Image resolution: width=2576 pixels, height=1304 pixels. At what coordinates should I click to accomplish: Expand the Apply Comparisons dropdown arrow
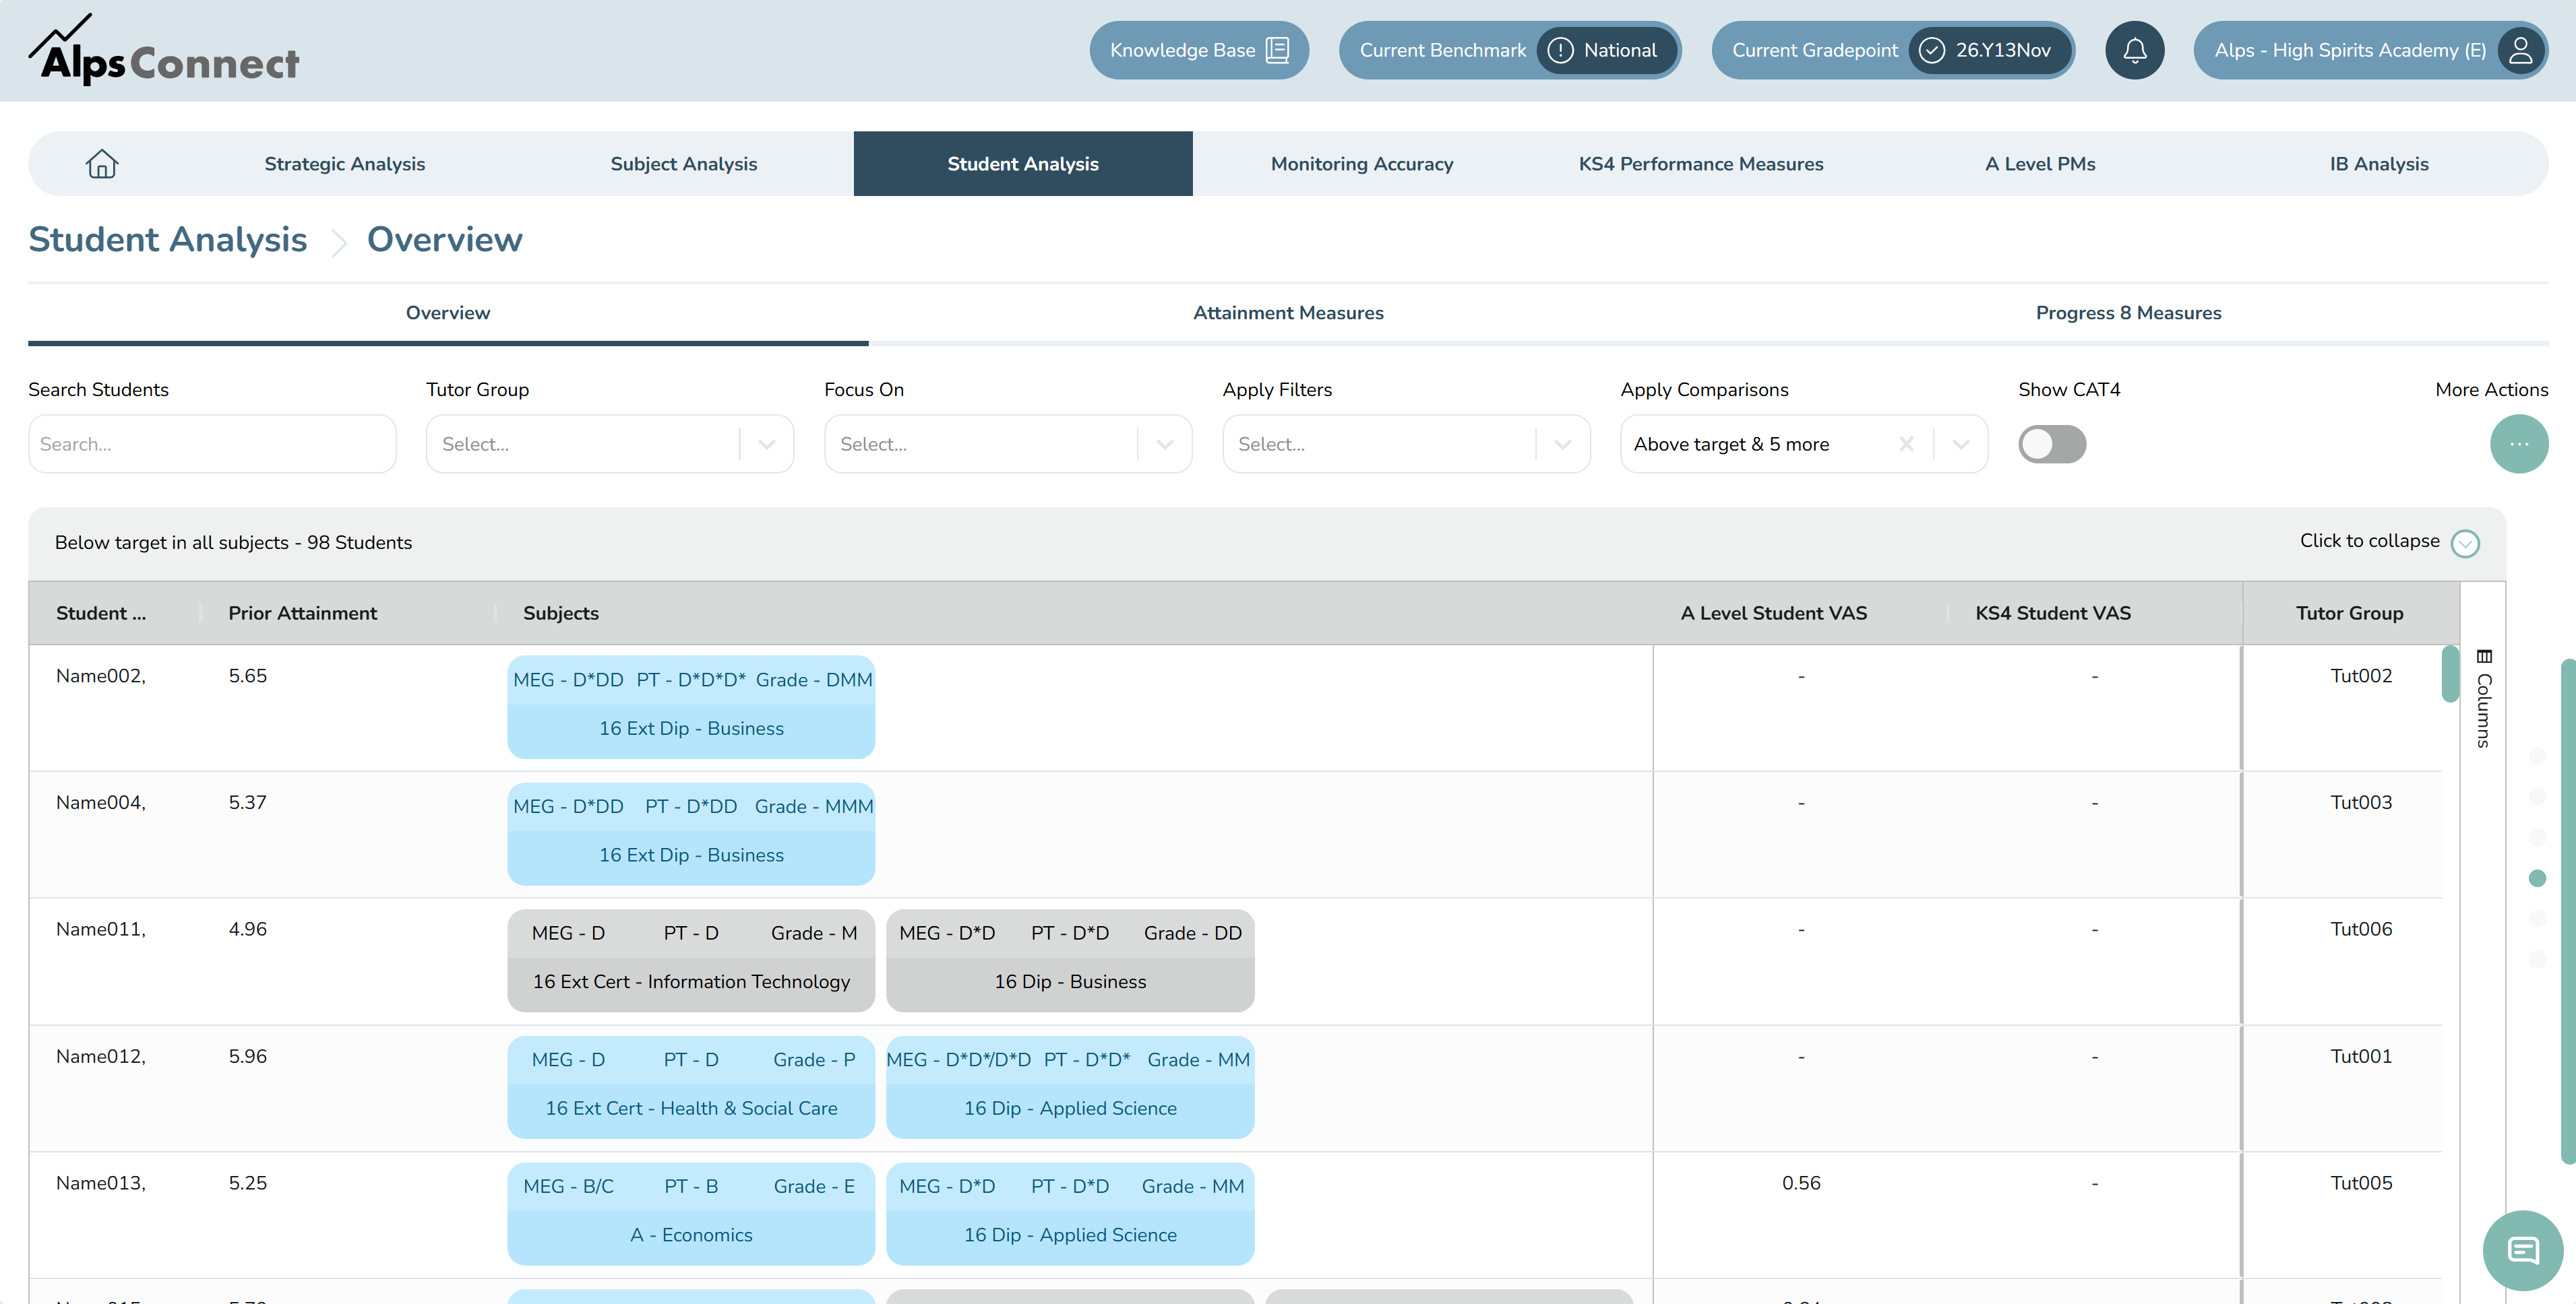point(1960,444)
